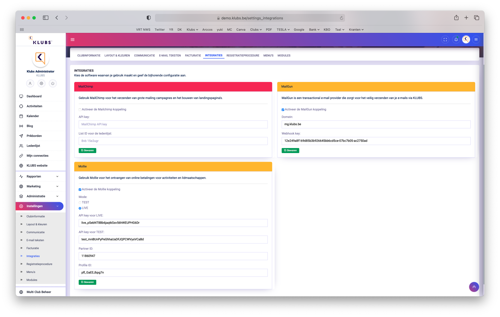Click the power logout icon in sidebar
The width and height of the screenshot is (500, 317).
coord(53,83)
